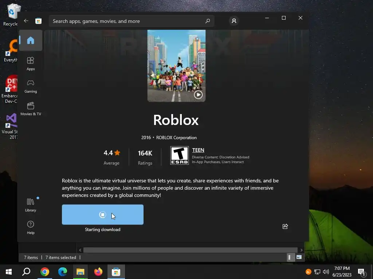Open the Action Center notifications

(x=362, y=272)
